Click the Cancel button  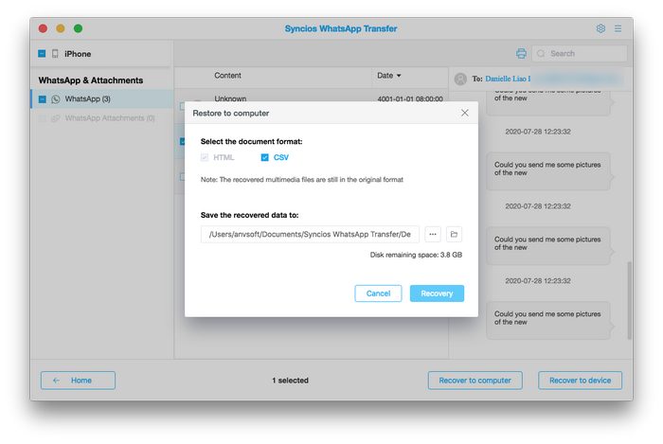(378, 293)
